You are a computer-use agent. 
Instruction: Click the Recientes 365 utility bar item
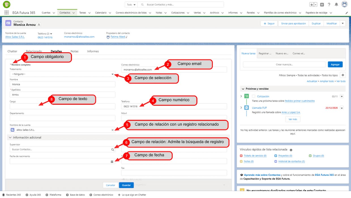[x=12, y=195]
